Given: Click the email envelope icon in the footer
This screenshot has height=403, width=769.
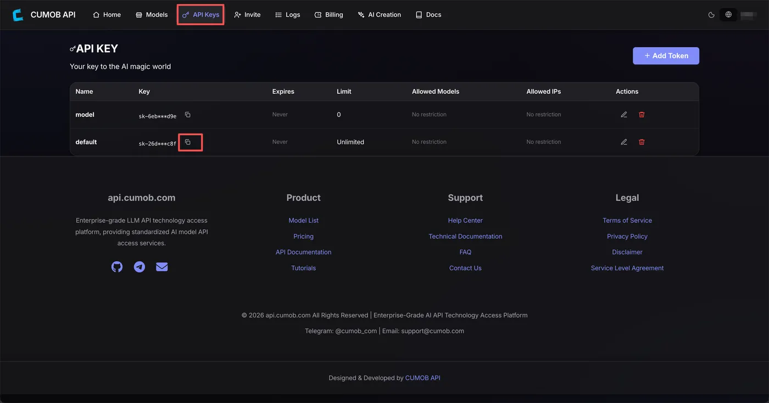Looking at the screenshot, I should 161,267.
